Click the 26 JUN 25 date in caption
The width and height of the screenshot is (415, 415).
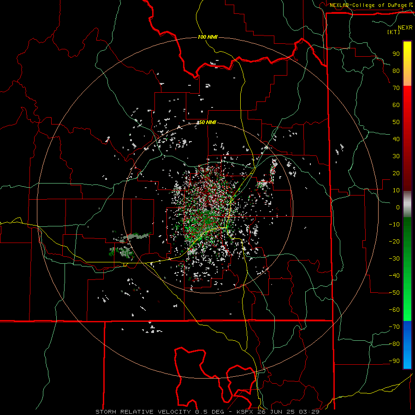click(x=277, y=412)
